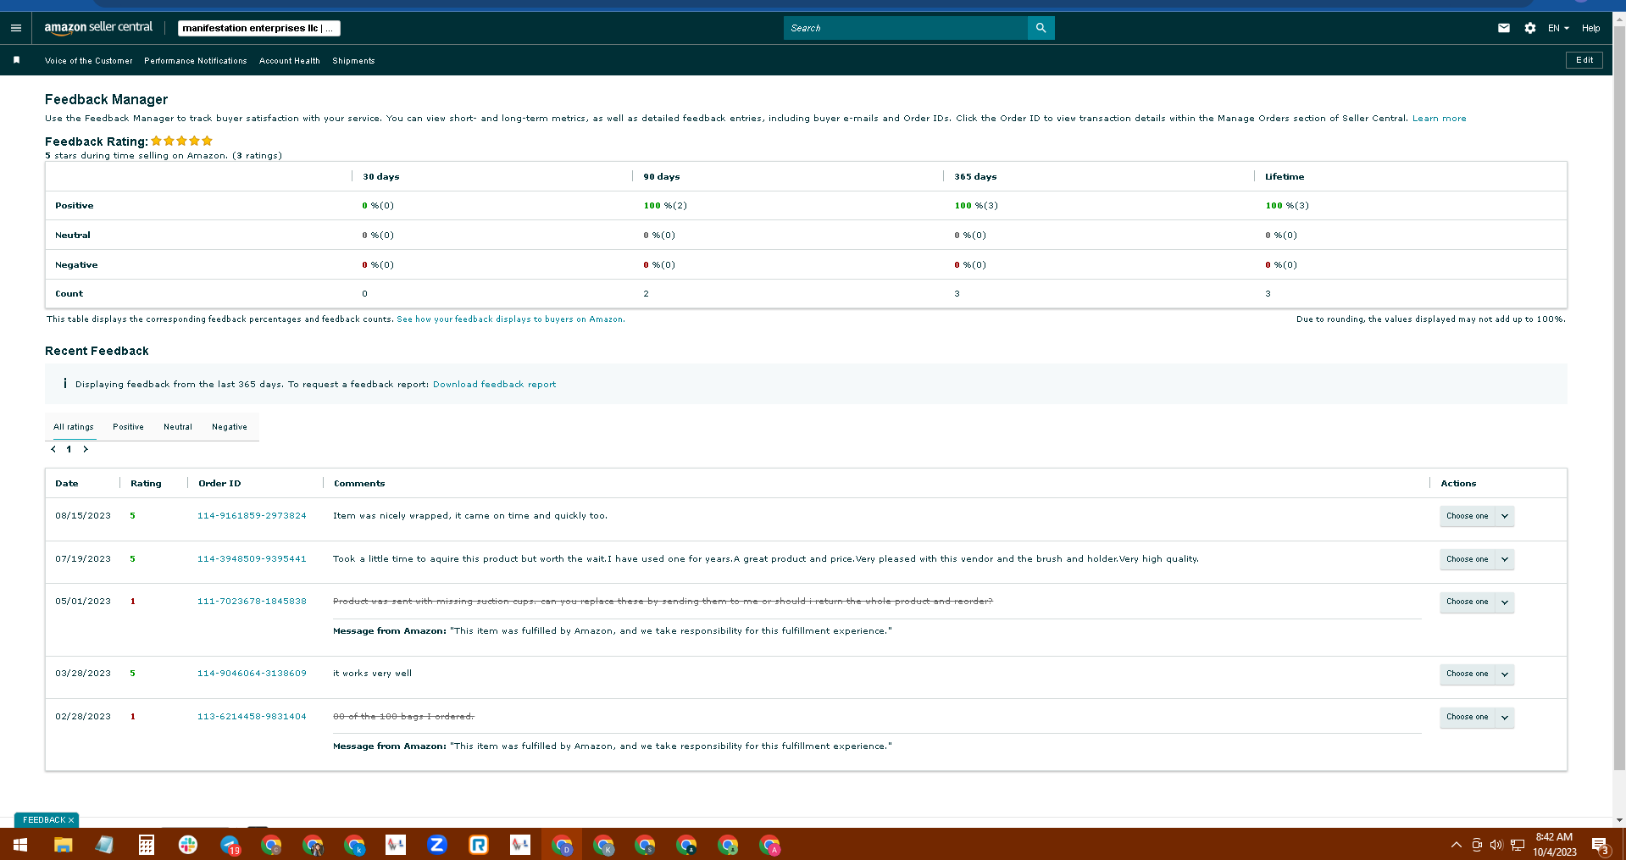Click the search magnifier button

pos(1041,28)
